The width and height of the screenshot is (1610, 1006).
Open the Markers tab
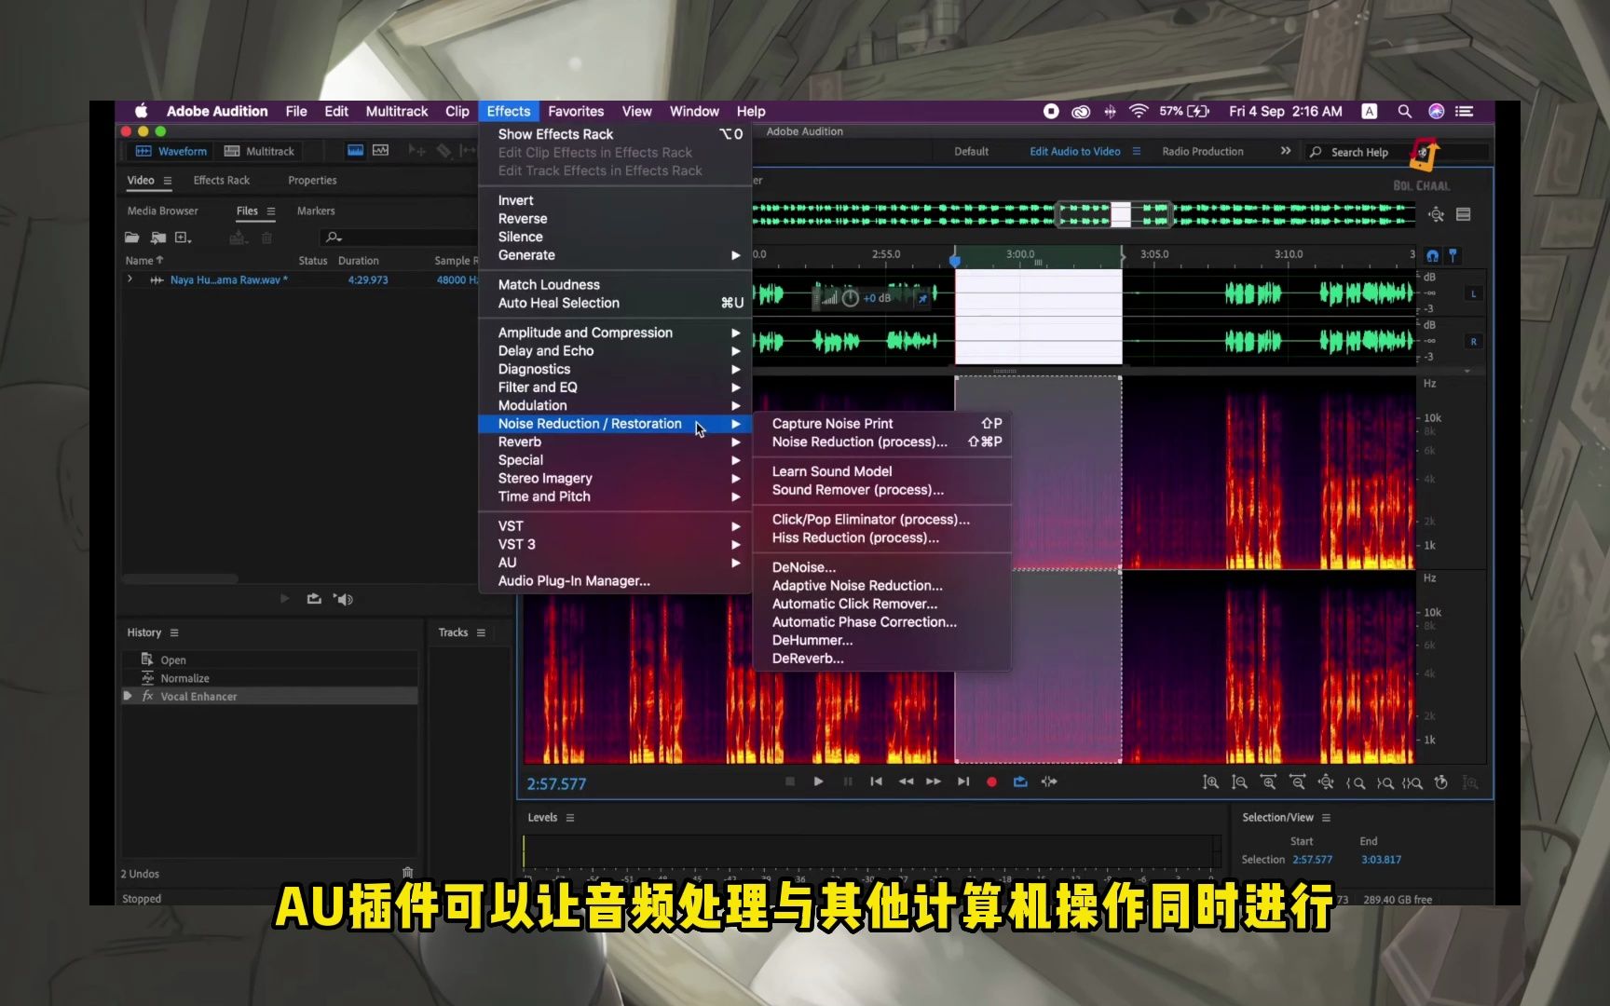(316, 211)
